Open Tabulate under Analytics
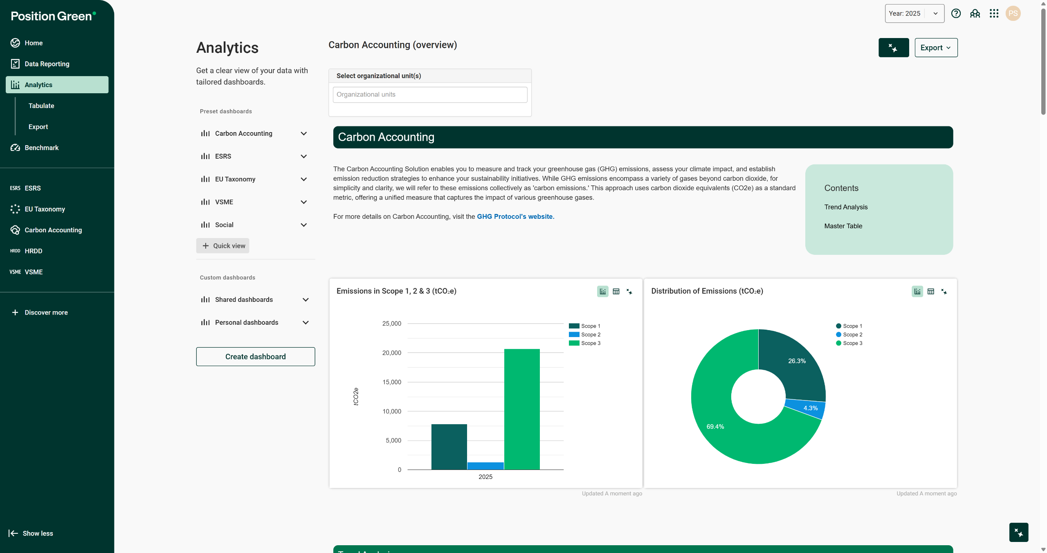This screenshot has height=553, width=1047. point(41,106)
